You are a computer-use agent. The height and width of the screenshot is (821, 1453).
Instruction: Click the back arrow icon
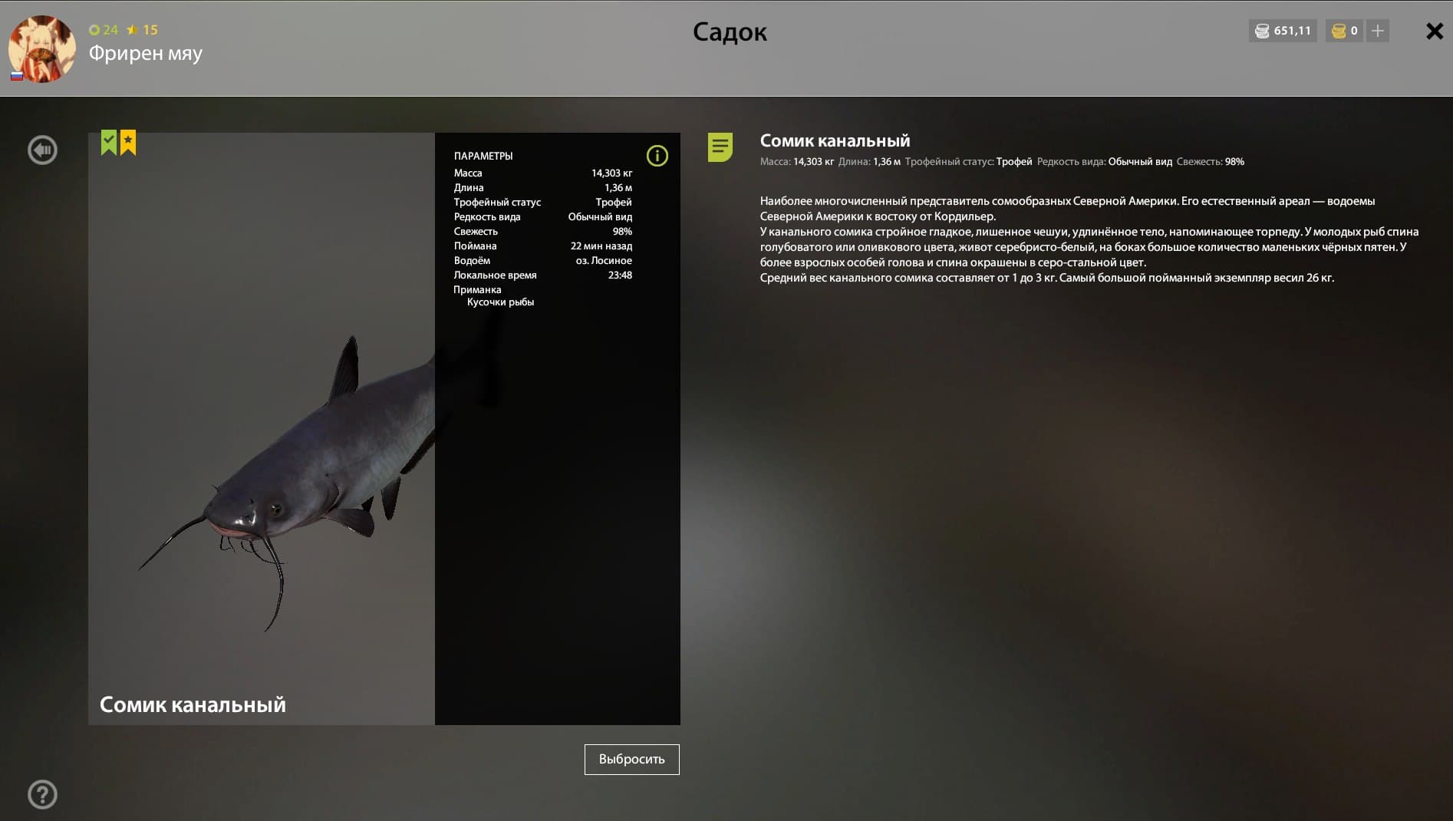(42, 150)
